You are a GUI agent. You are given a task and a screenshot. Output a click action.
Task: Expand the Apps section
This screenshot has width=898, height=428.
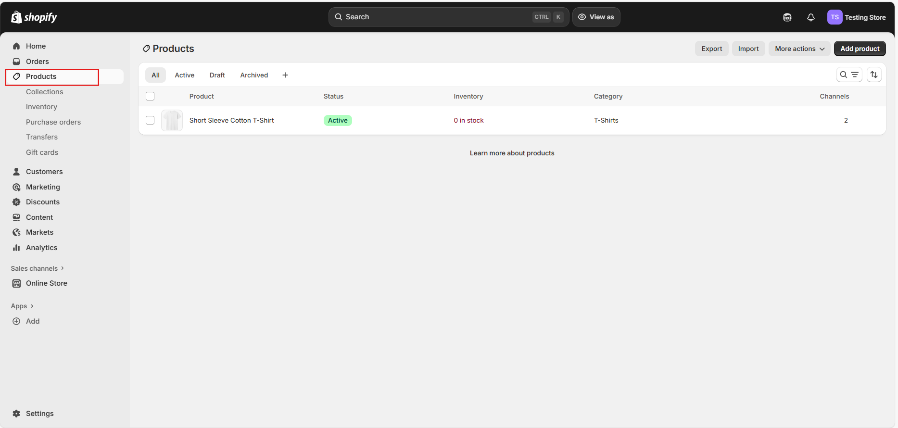[x=22, y=306]
